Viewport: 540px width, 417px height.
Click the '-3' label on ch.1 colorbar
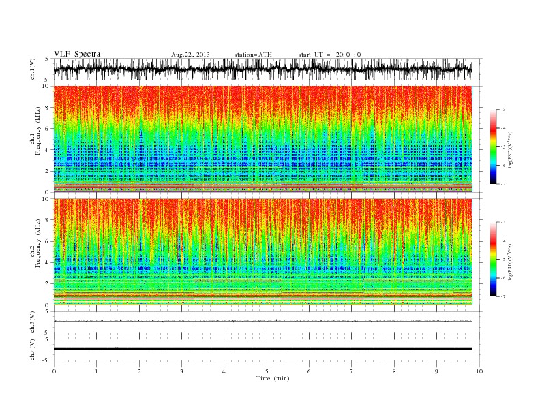pos(503,110)
